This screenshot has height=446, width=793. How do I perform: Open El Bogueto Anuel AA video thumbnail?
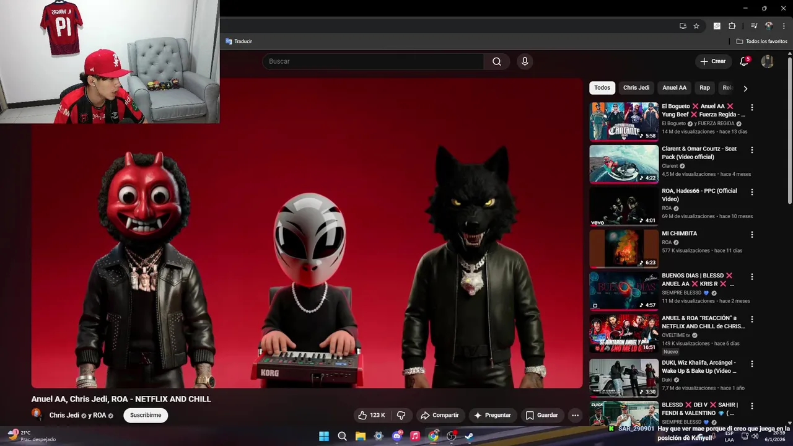pos(624,121)
